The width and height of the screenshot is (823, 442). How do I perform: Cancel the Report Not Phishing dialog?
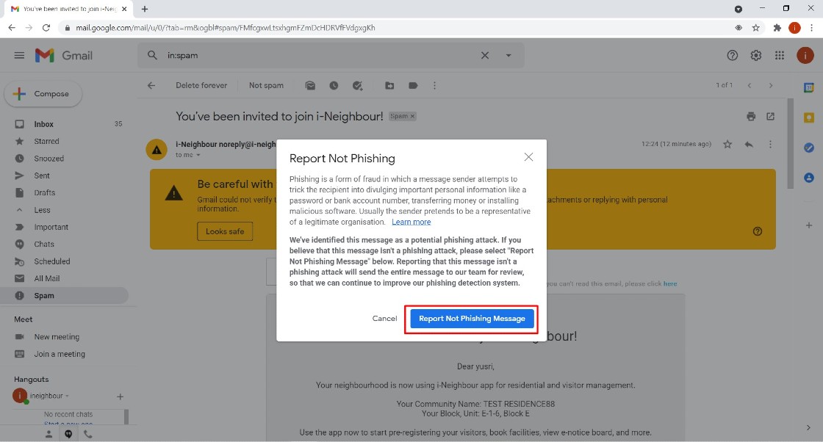(x=385, y=318)
